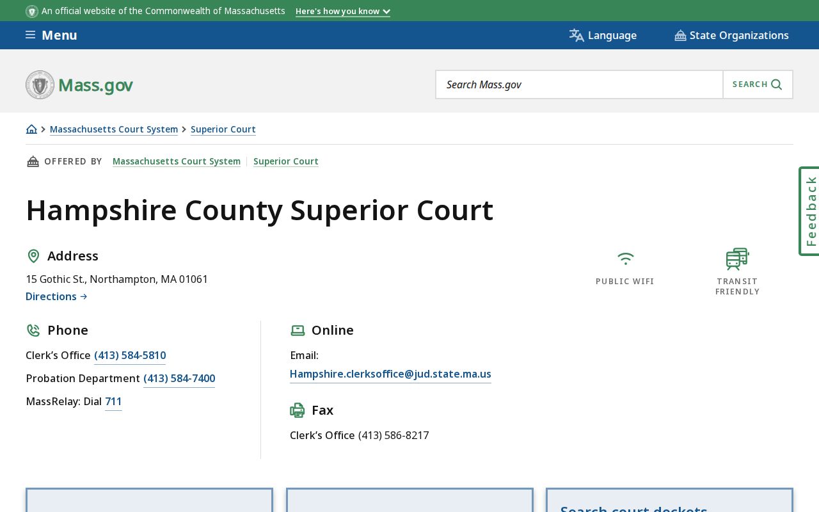Viewport: 819px width, 512px height.
Task: Click the Transit Friendly label text
Action: click(738, 287)
